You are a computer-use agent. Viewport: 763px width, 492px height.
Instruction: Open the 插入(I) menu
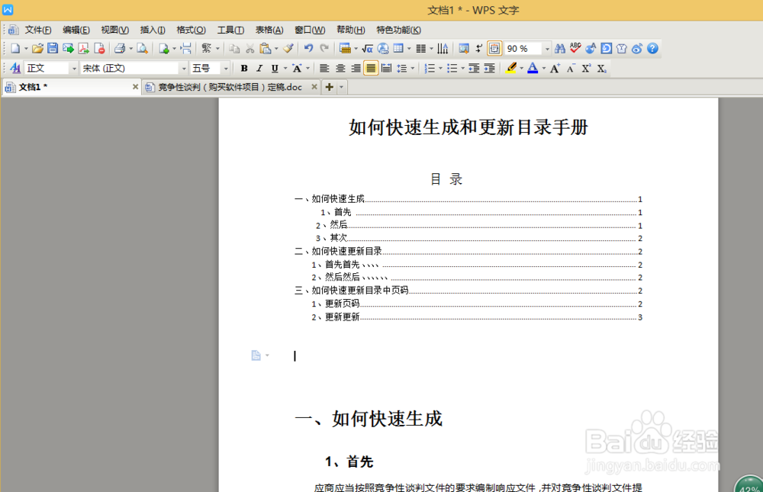tap(153, 31)
